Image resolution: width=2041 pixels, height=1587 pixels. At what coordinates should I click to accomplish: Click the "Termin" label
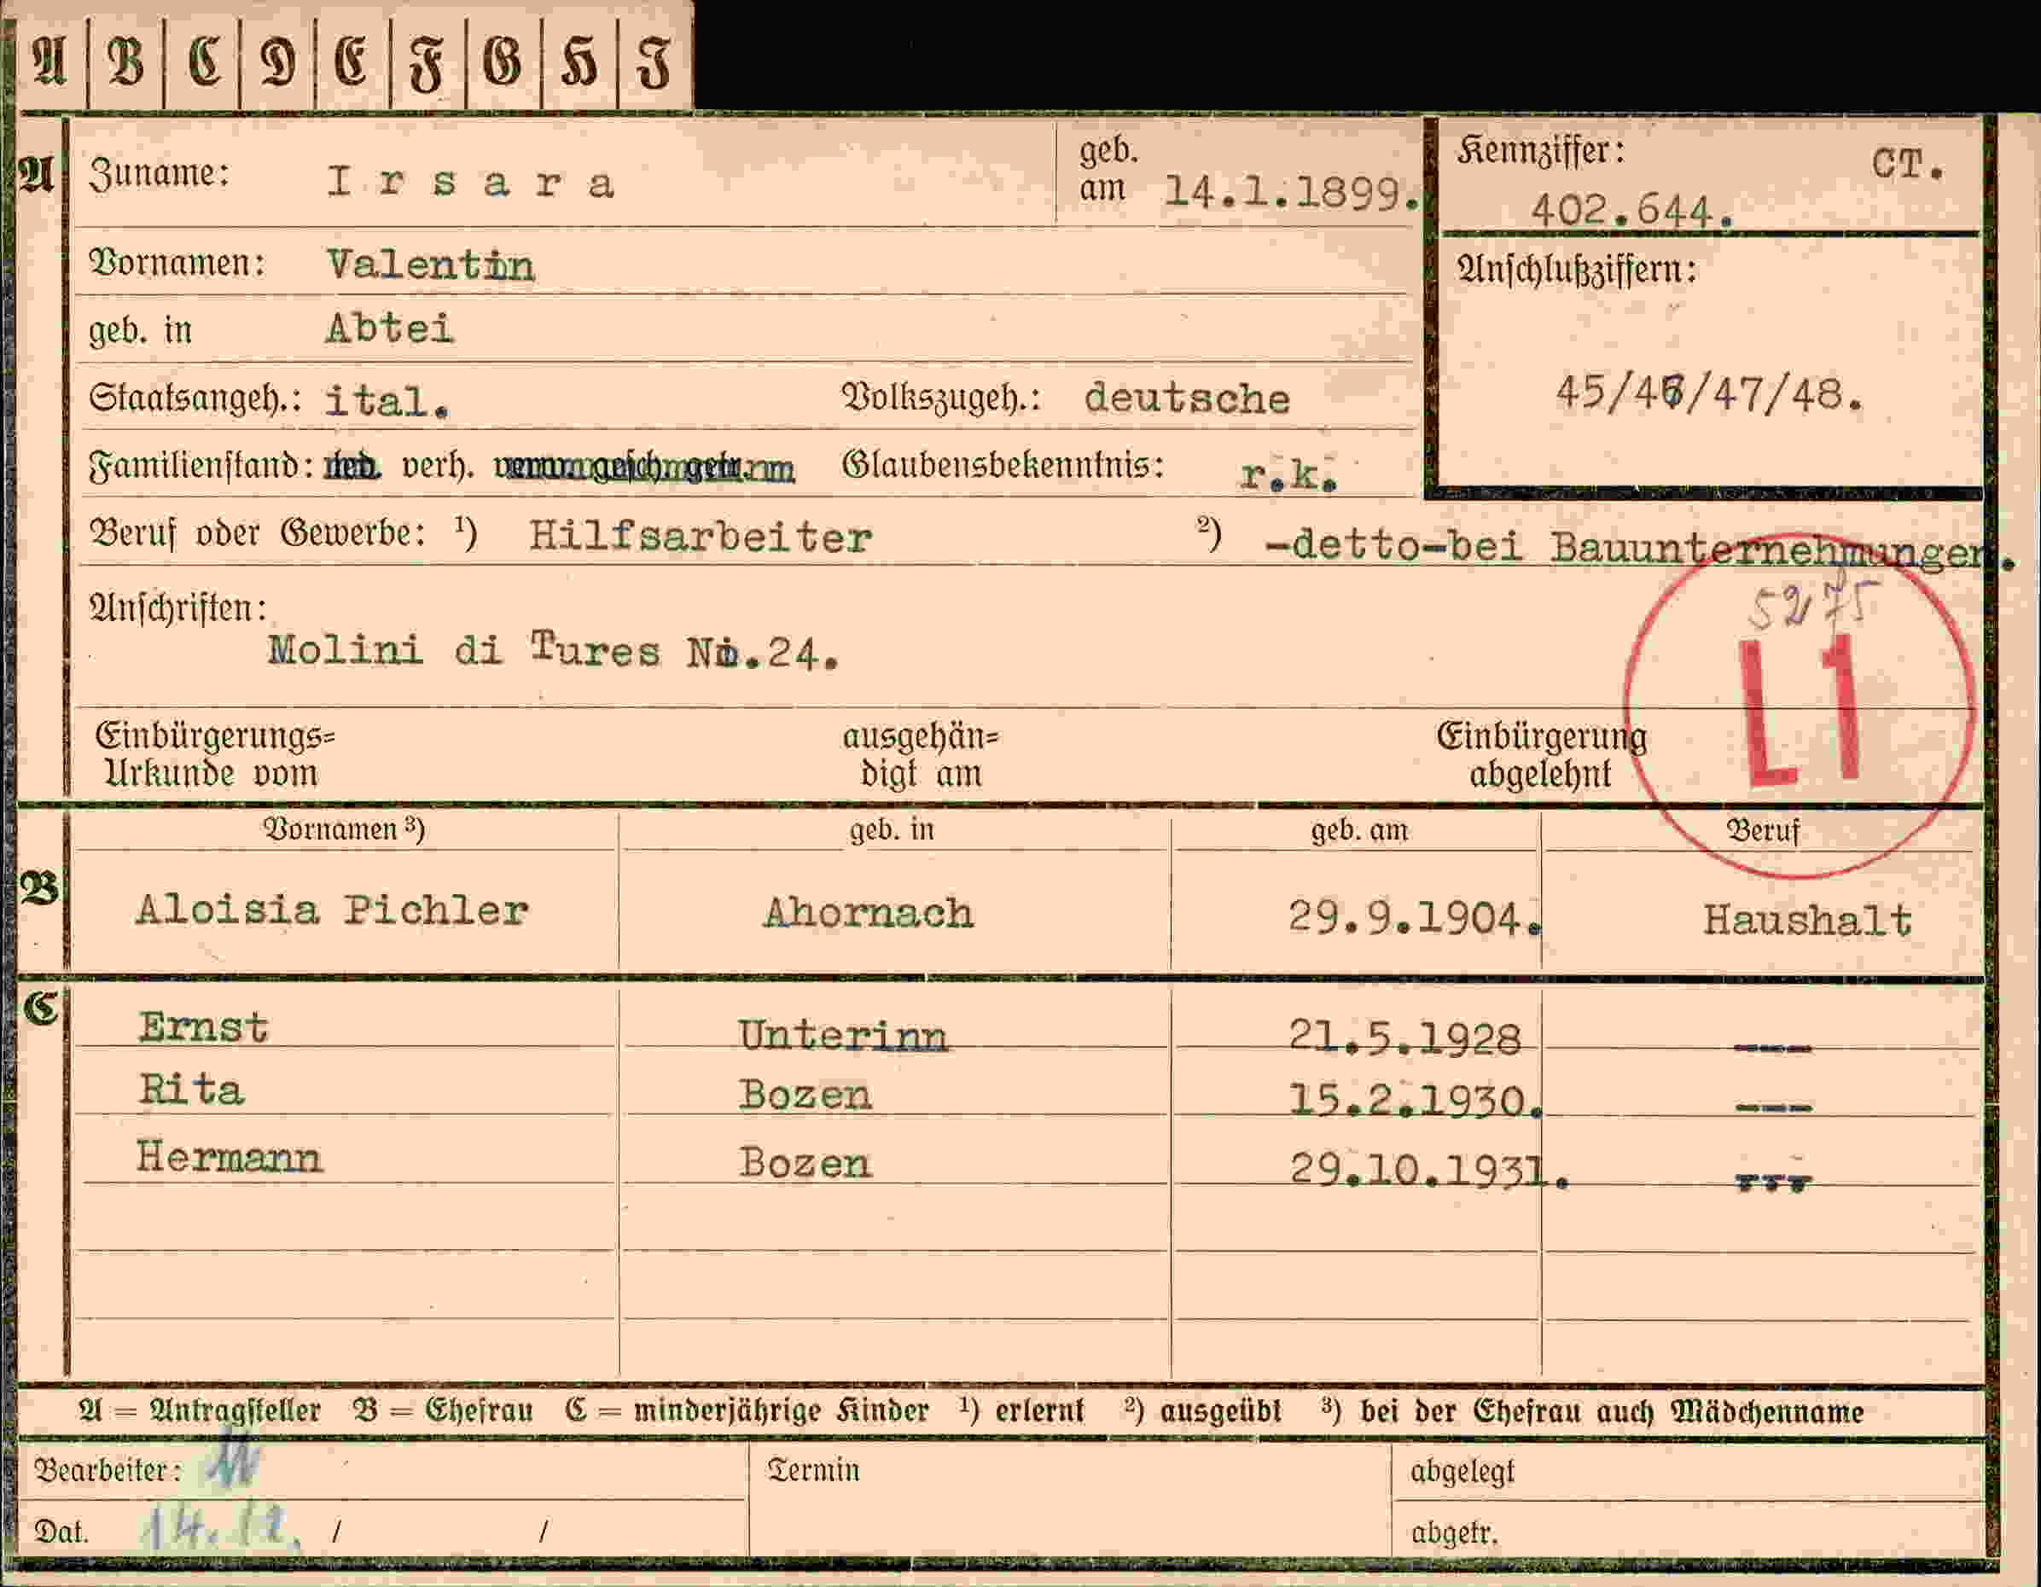pyautogui.click(x=813, y=1470)
